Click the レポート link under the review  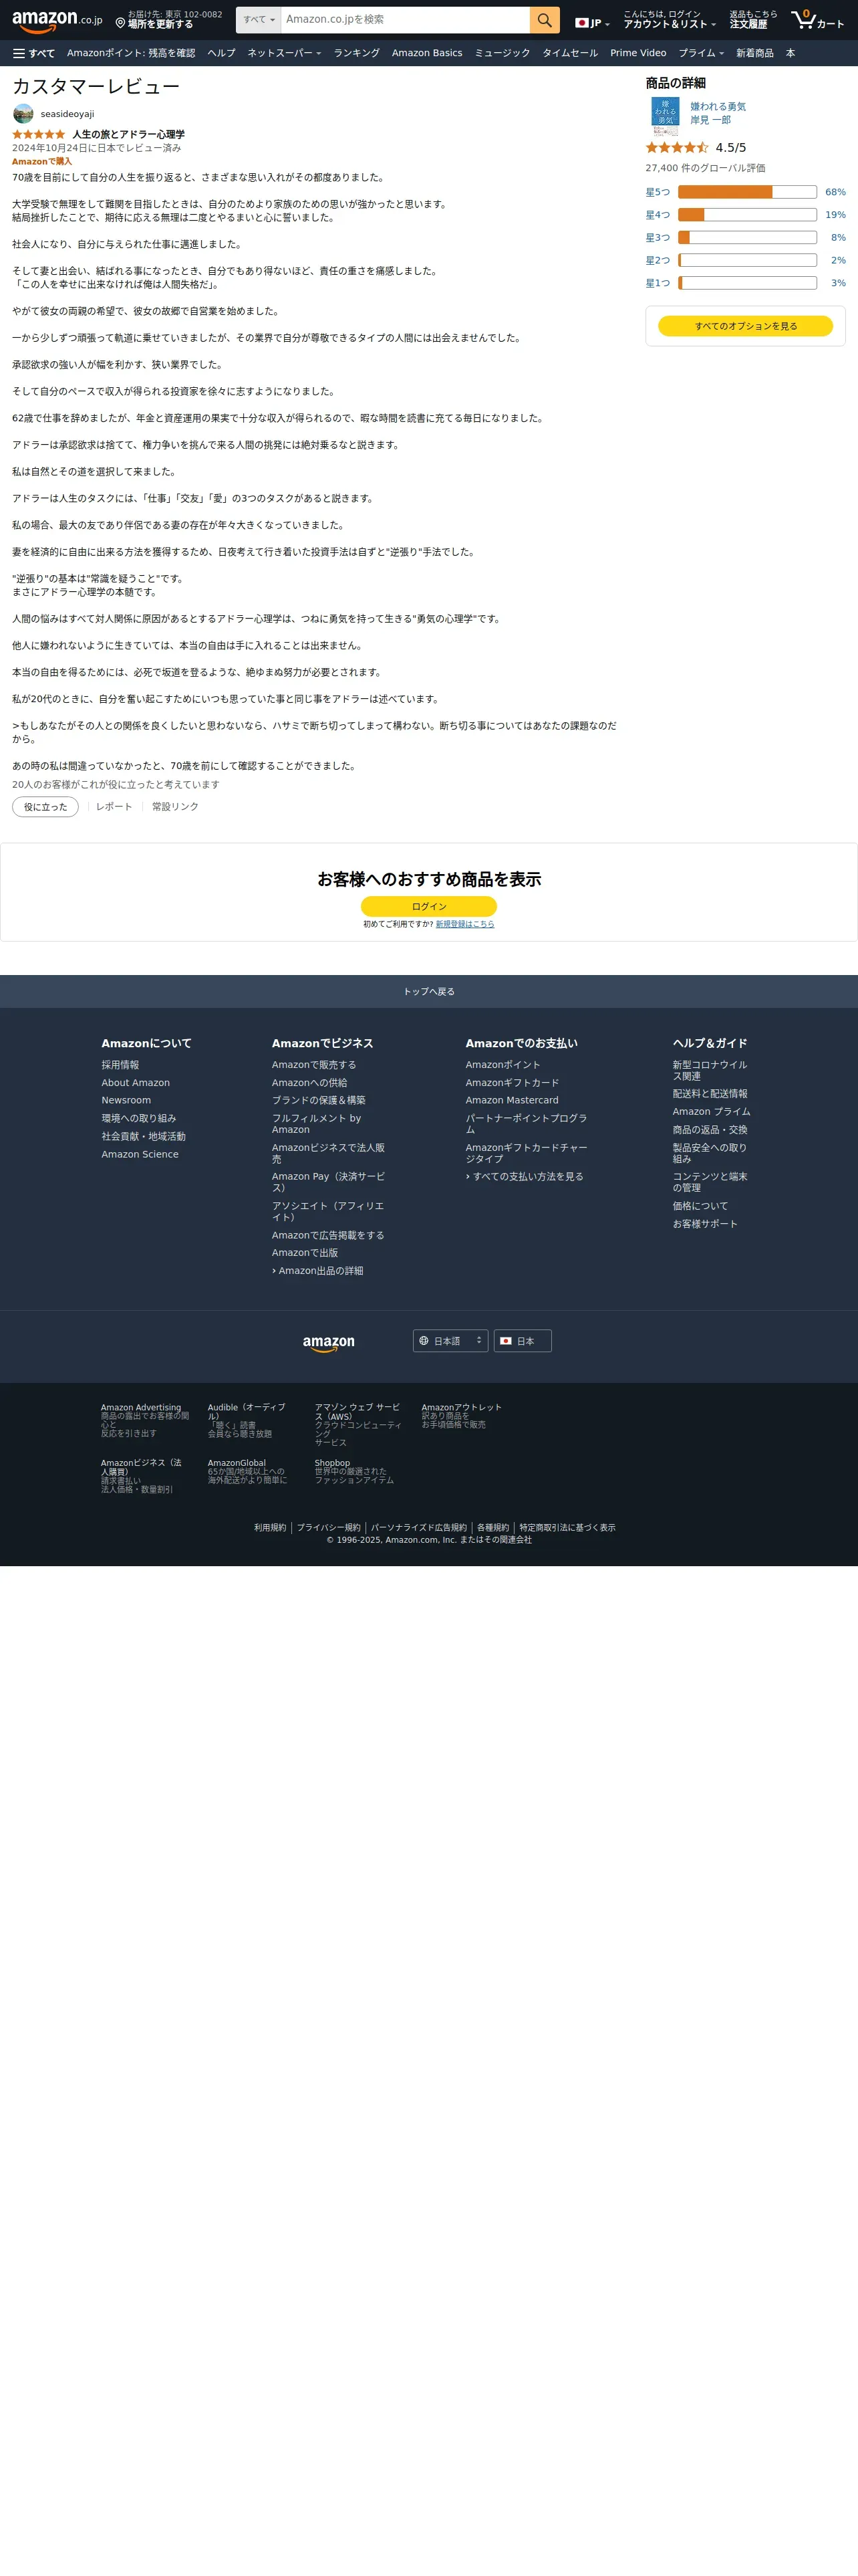pyautogui.click(x=114, y=806)
